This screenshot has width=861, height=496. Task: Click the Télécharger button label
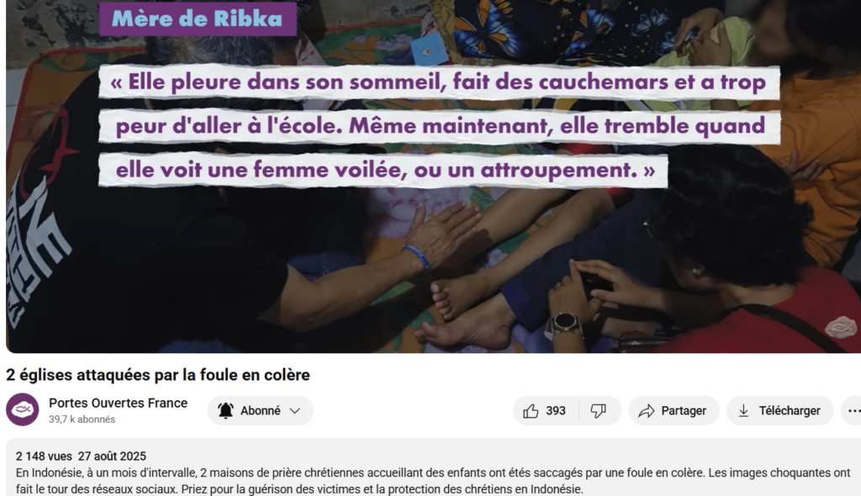[790, 411]
